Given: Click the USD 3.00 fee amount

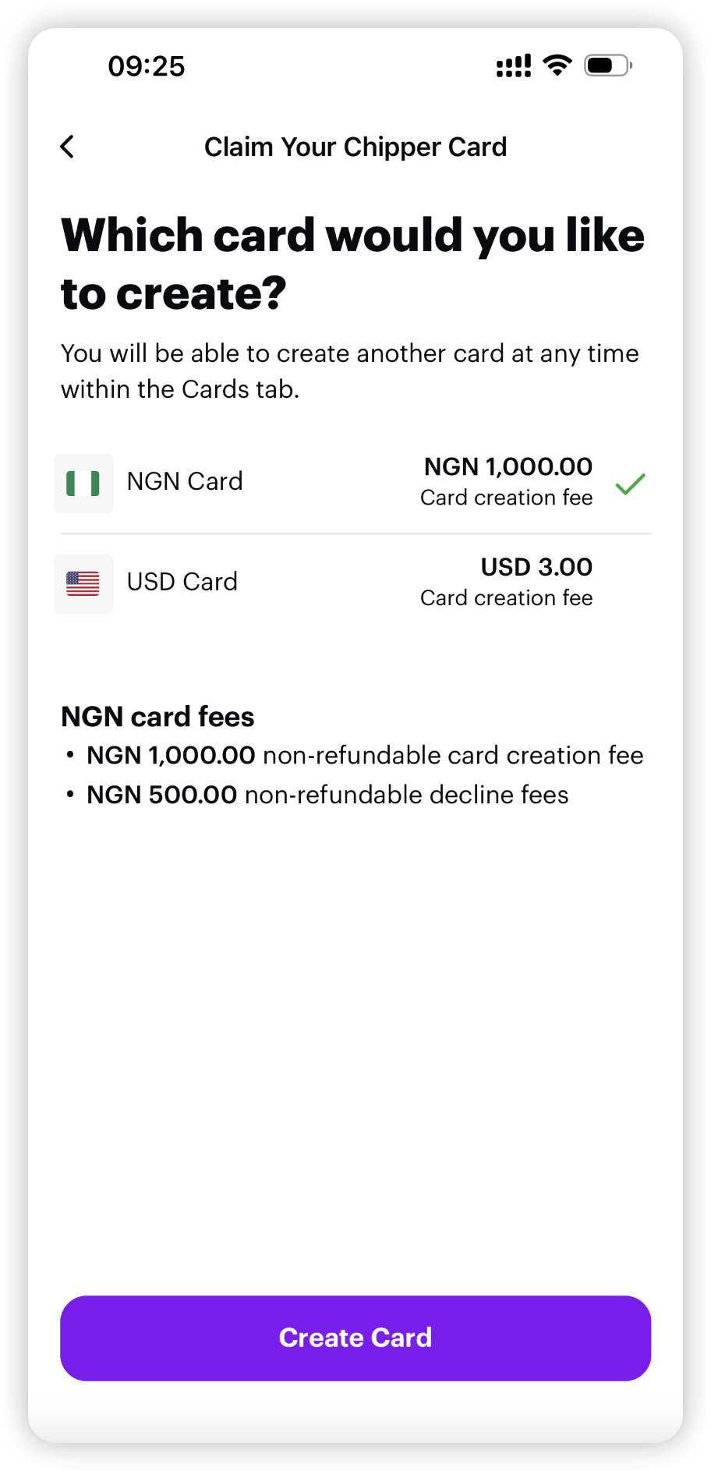Looking at the screenshot, I should pos(536,567).
